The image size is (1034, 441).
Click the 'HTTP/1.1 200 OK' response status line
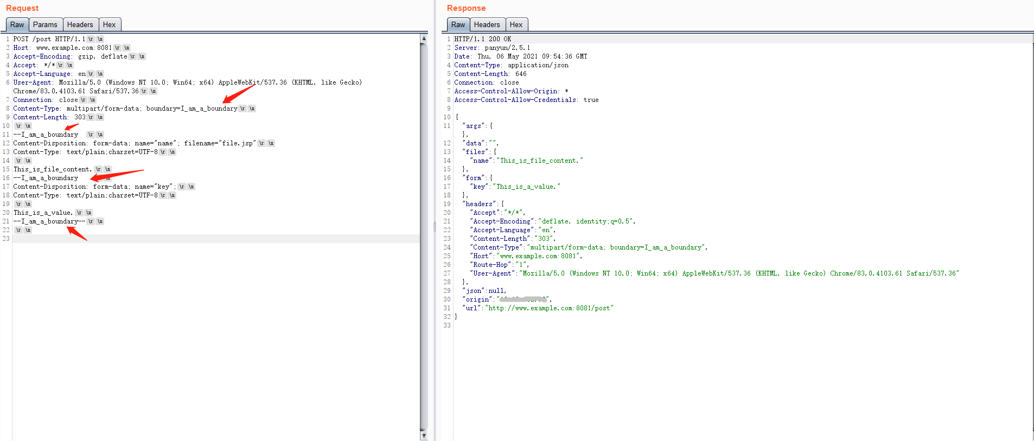click(x=483, y=39)
